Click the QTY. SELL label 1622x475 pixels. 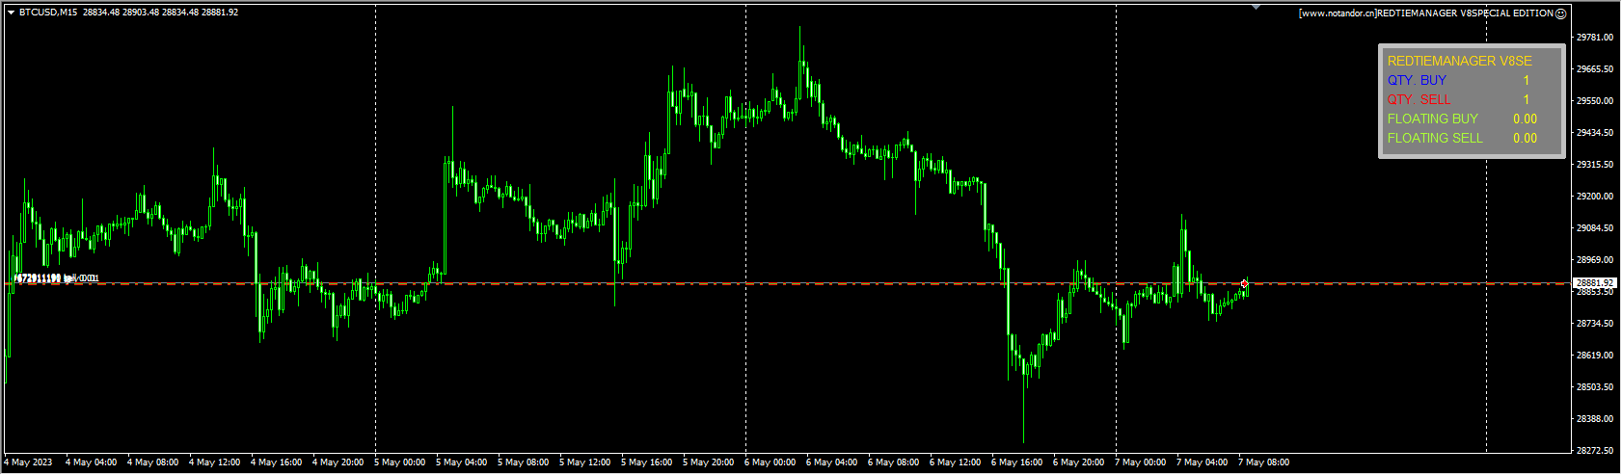click(x=1419, y=99)
